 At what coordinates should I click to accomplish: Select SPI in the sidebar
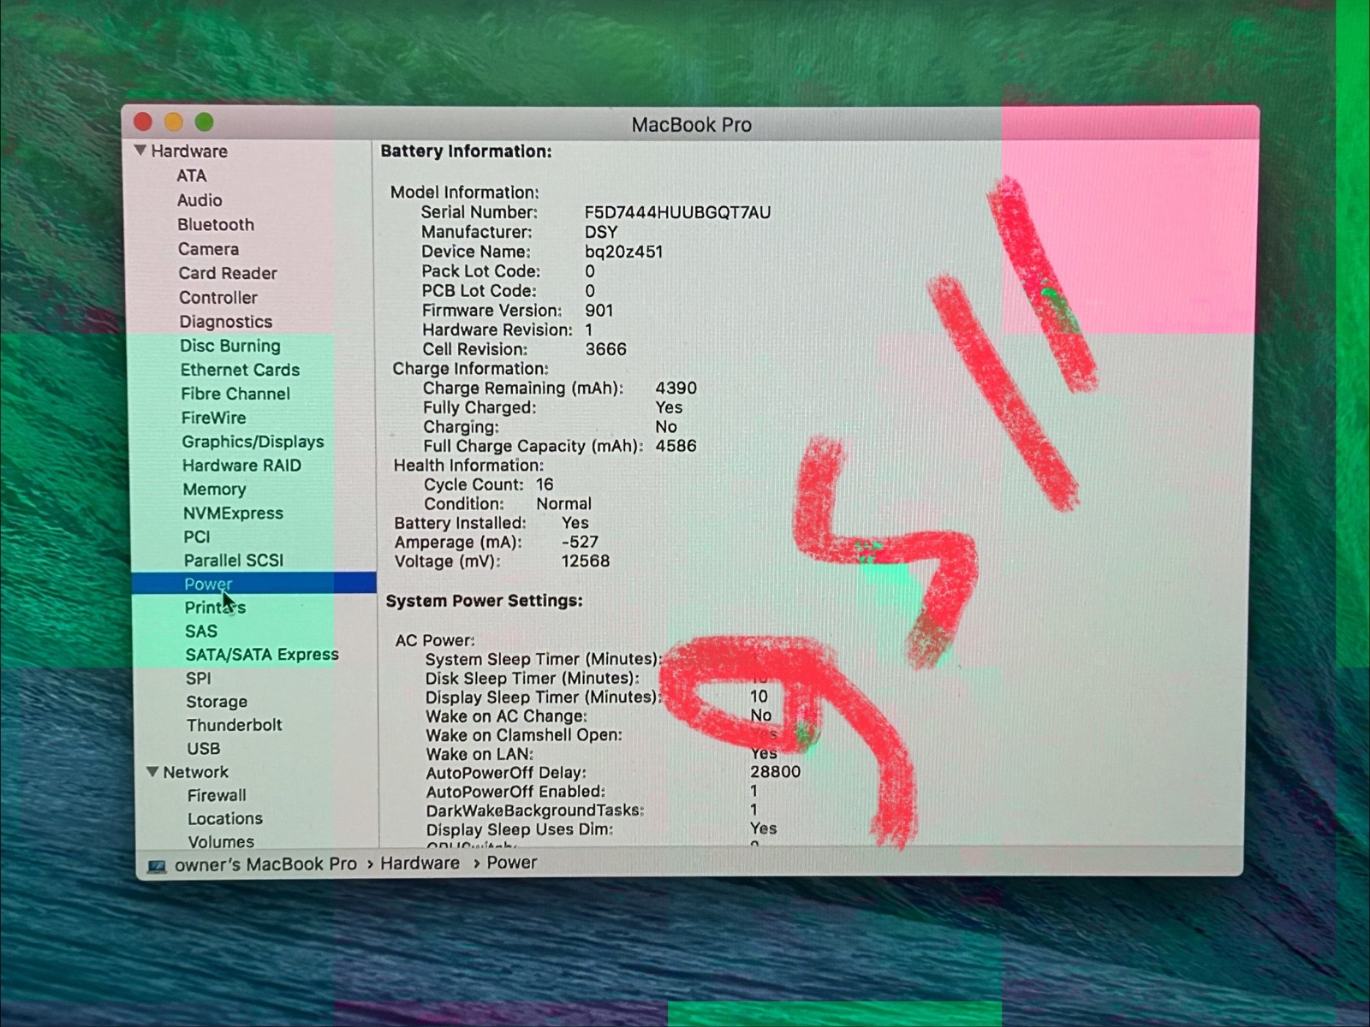(199, 678)
